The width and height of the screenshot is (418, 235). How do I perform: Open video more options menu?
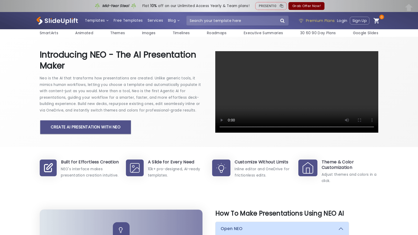click(372, 120)
